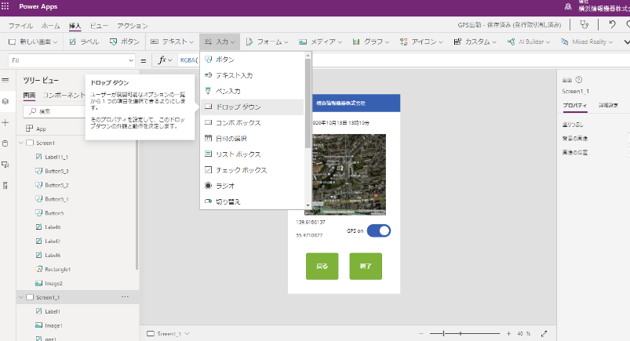This screenshot has width=630, height=341.
Task: Click the green 戻る button on canvas
Action: 322,267
